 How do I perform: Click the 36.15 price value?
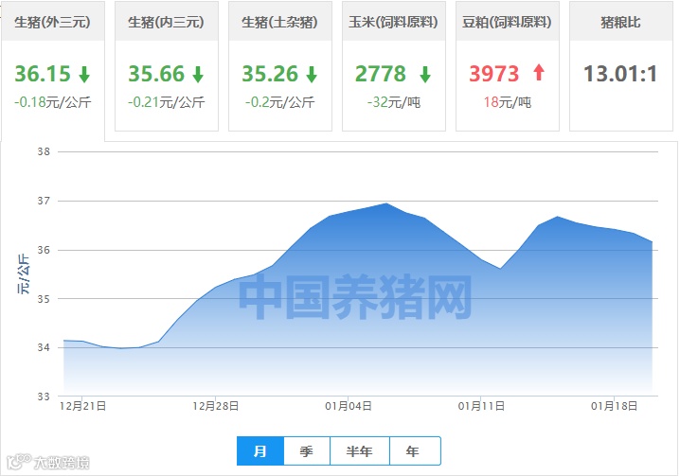43,74
